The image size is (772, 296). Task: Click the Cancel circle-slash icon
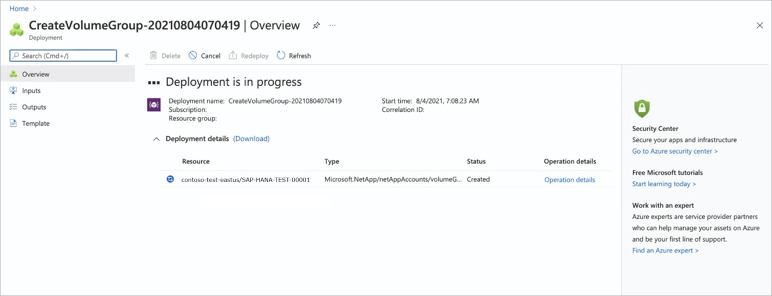coord(193,56)
